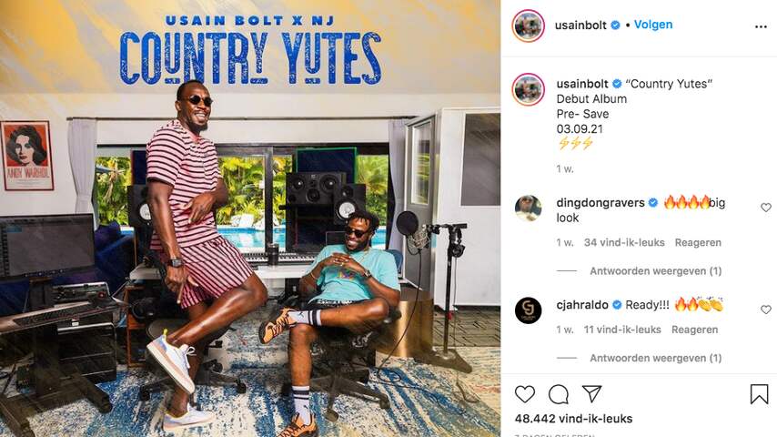
Task: Share the post via paper plane icon
Action: pyautogui.click(x=591, y=394)
